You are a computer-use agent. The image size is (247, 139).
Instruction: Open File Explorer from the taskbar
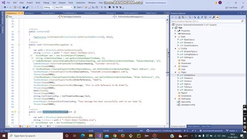(91, 136)
